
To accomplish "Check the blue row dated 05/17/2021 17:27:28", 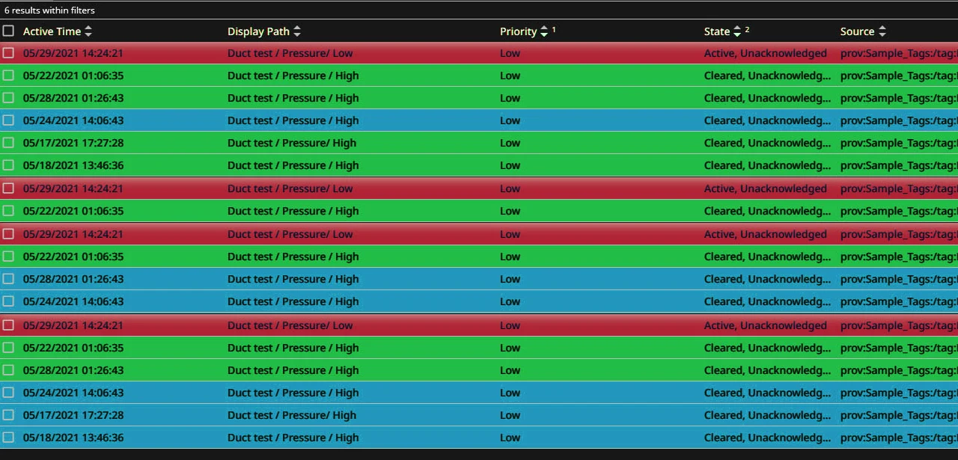I will (x=8, y=415).
